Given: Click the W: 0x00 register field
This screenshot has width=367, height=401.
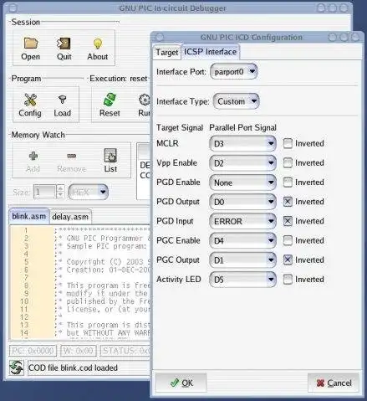Looking at the screenshot, I should (79, 351).
